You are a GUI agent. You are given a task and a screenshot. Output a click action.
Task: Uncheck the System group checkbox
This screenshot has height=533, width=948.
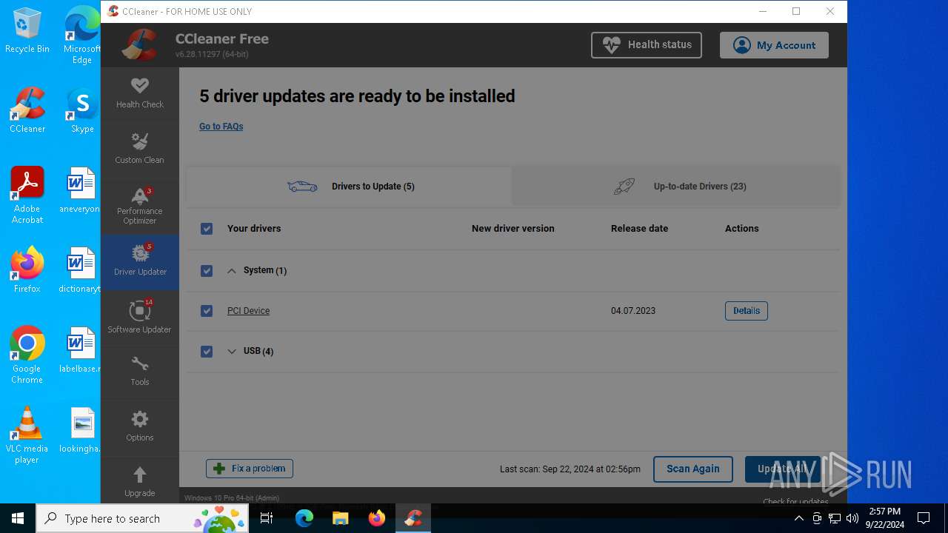coord(207,271)
